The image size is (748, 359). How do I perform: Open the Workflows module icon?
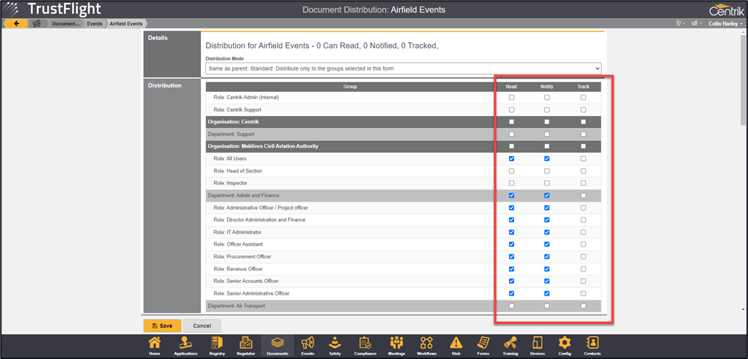426,345
